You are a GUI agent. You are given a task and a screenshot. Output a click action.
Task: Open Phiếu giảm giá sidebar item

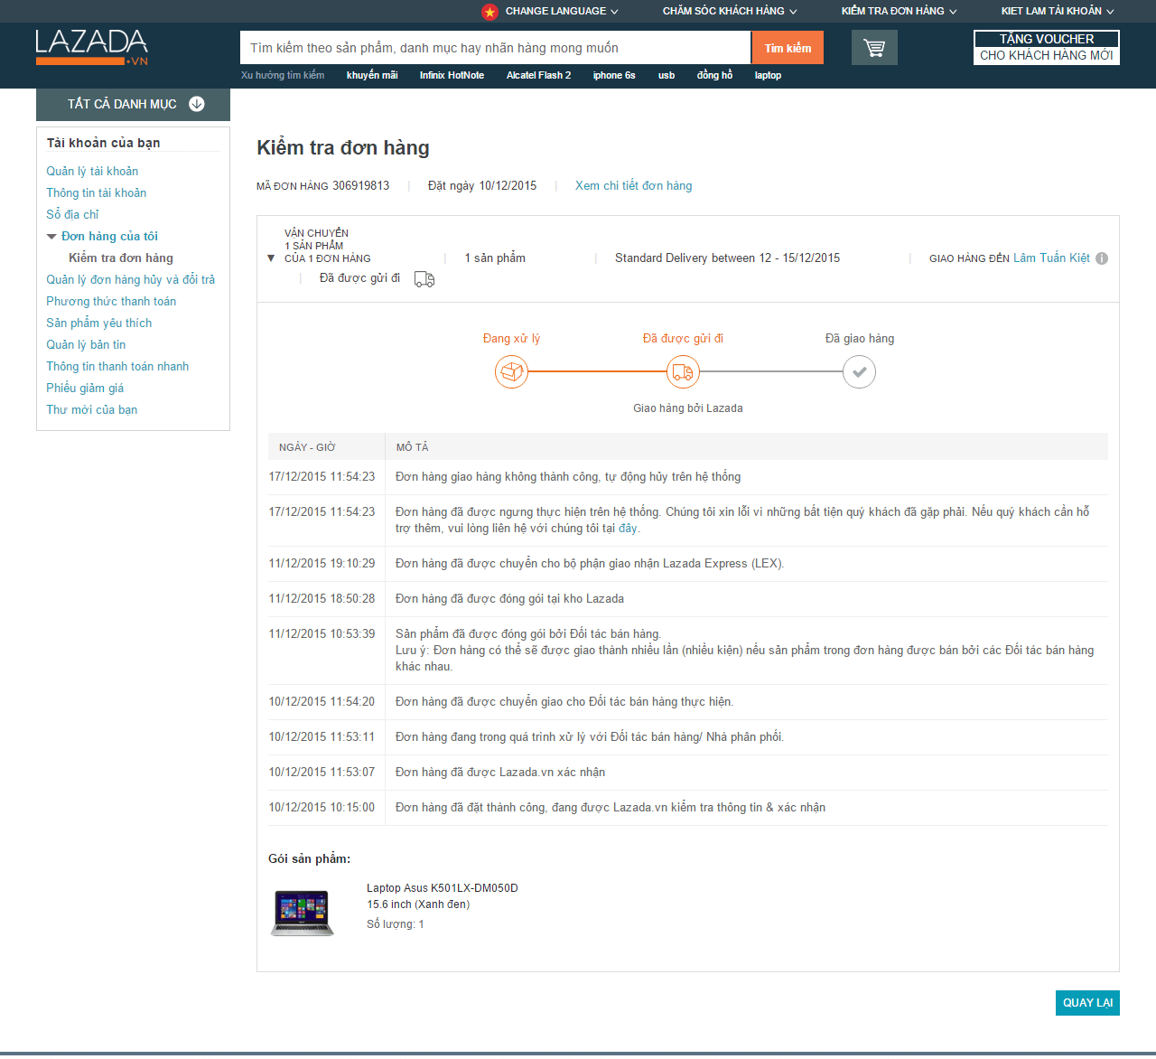coord(85,389)
